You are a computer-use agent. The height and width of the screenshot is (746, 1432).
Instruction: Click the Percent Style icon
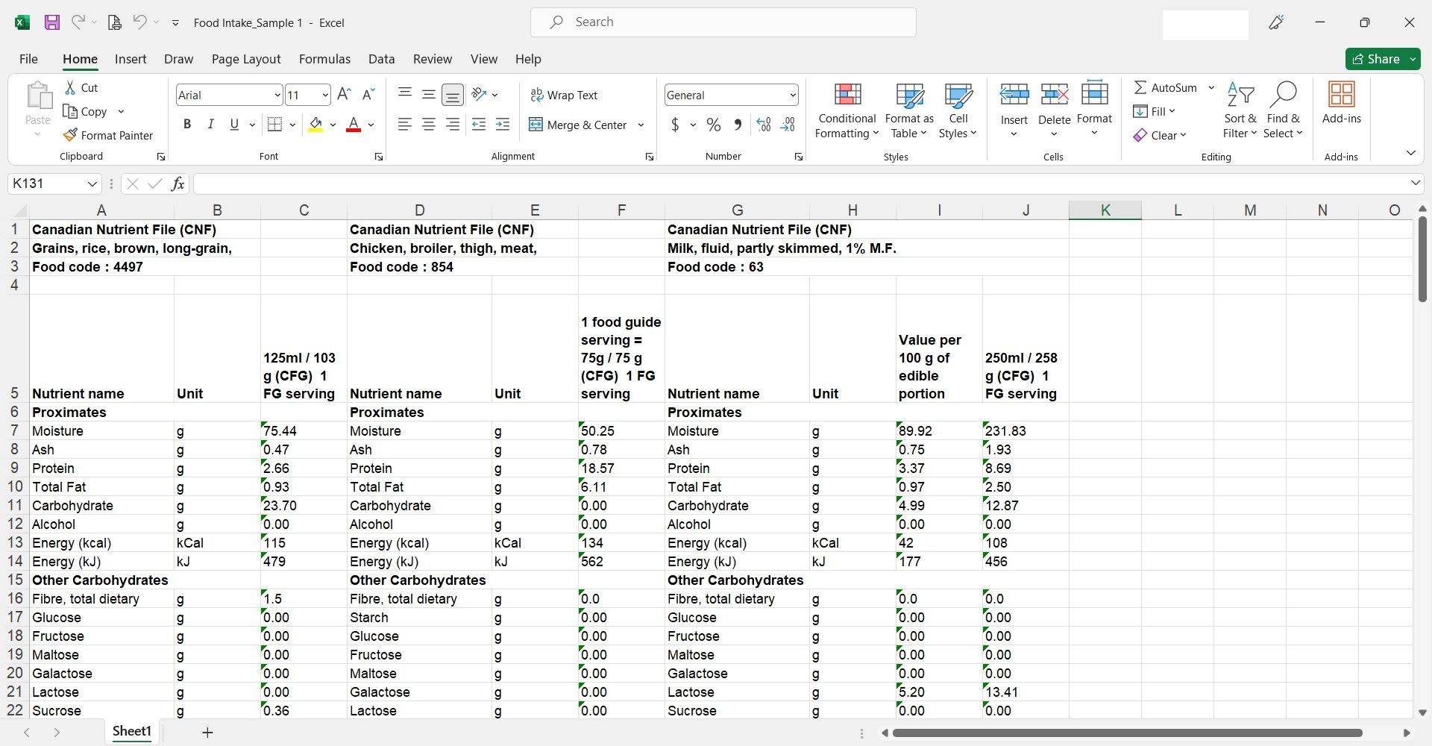[x=713, y=125]
